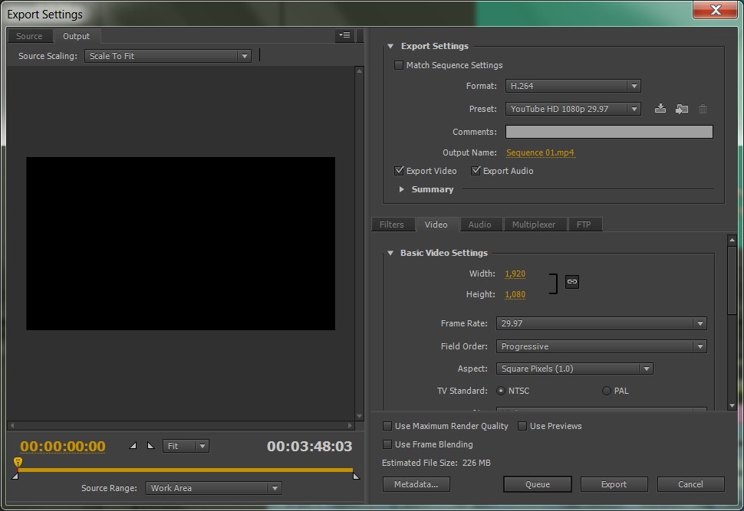Enable Match Sequence Settings checkbox

tap(399, 65)
